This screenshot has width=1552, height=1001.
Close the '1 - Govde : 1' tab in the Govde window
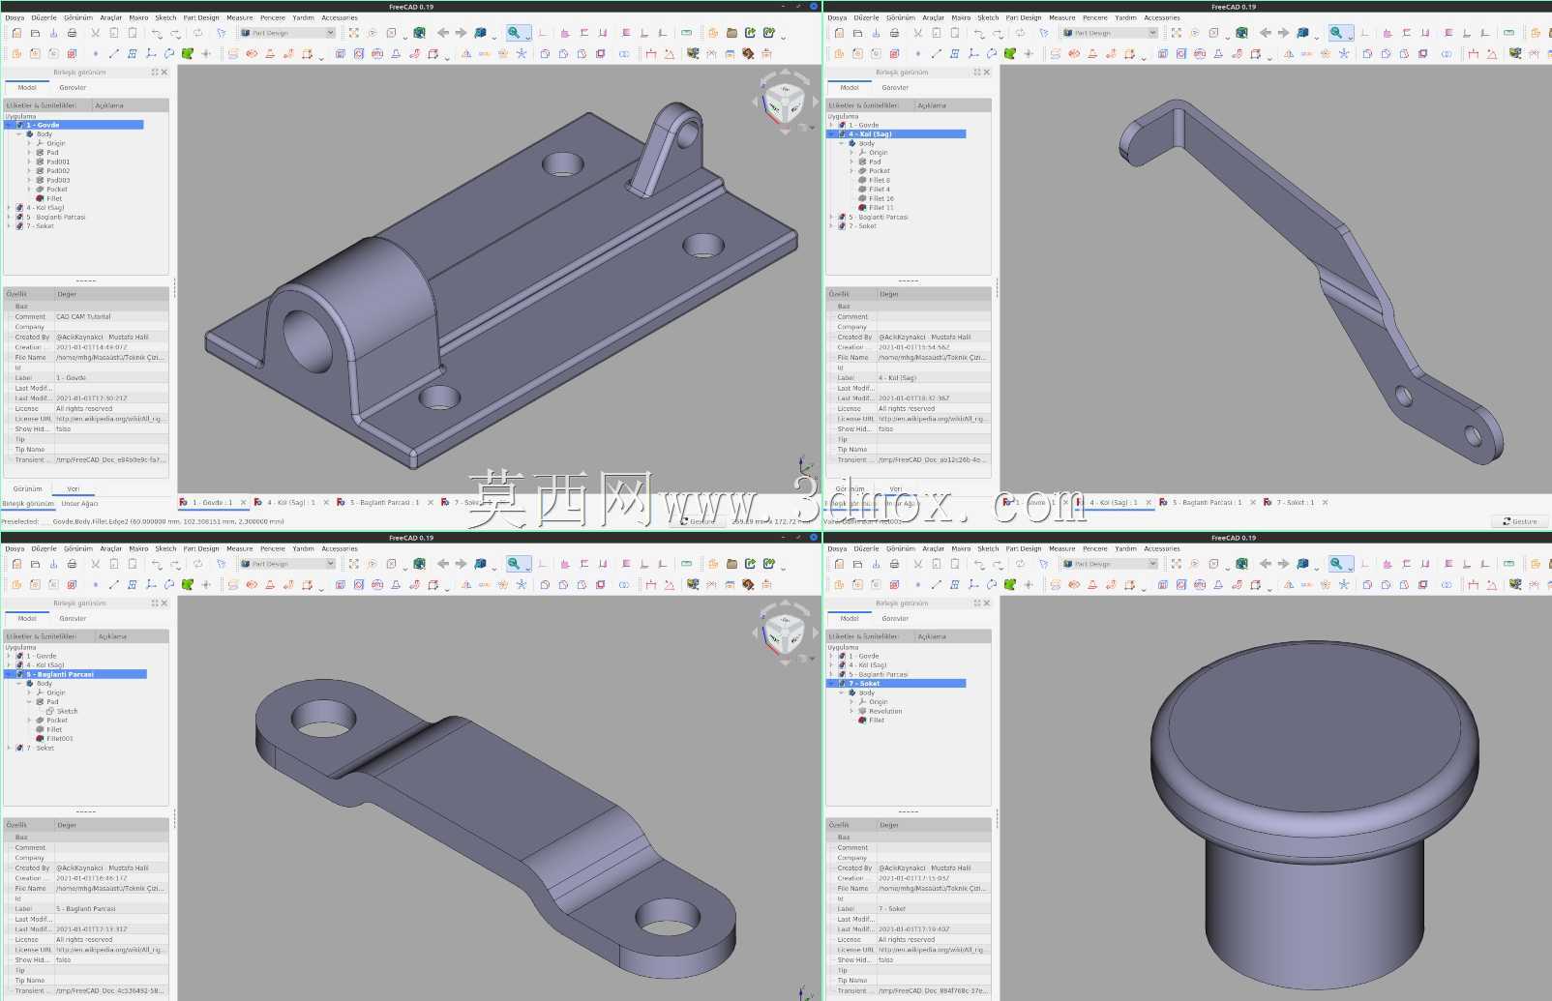pyautogui.click(x=243, y=502)
